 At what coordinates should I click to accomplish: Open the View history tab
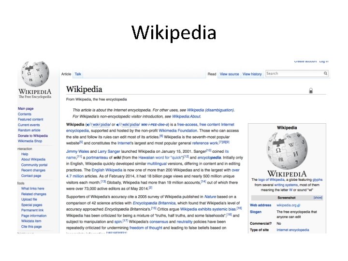tap(252, 74)
